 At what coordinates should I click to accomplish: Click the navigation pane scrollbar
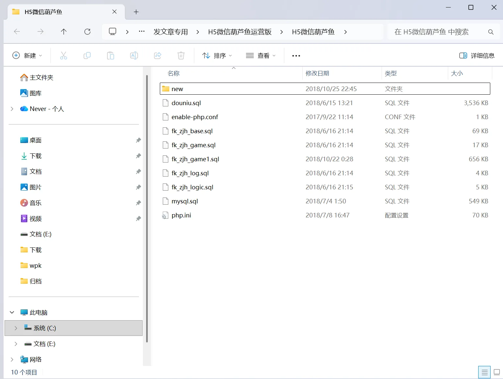(x=147, y=209)
